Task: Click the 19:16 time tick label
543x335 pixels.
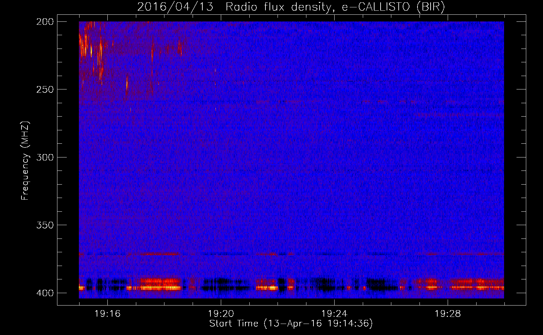Action: pyautogui.click(x=107, y=314)
